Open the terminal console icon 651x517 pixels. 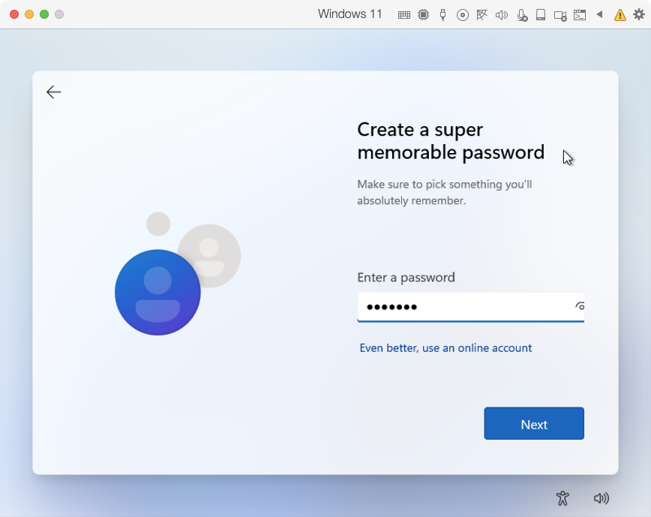pyautogui.click(x=580, y=15)
